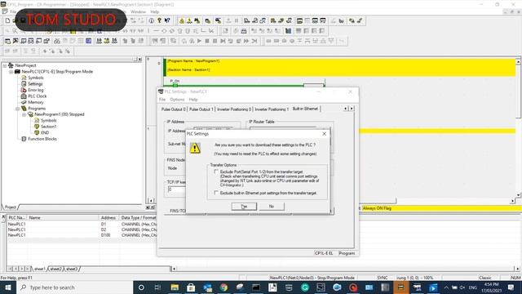Switch to the Pulse Output 0 tab

tap(174, 109)
